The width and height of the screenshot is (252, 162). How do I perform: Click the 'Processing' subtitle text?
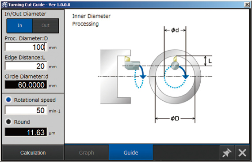85,24
